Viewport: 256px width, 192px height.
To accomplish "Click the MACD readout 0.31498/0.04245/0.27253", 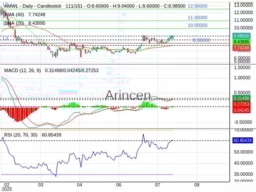I will point(72,70).
